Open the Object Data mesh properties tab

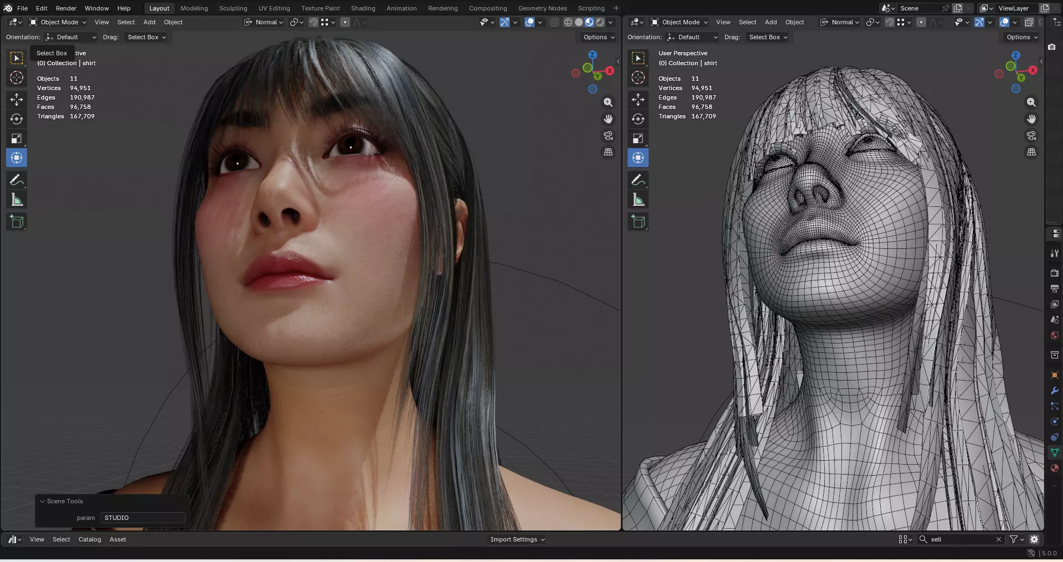(x=1055, y=452)
